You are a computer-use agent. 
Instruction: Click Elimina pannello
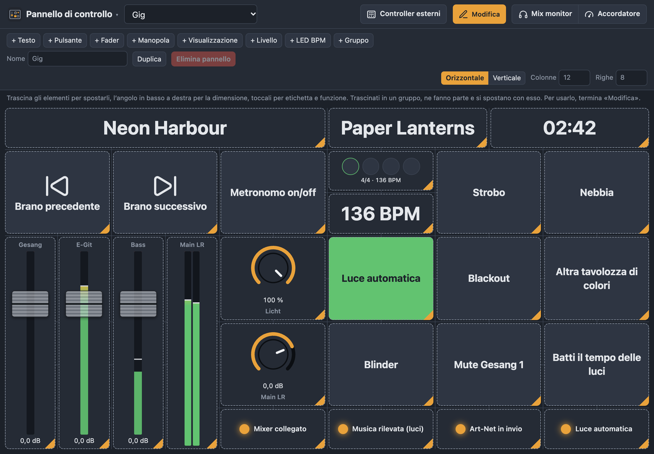tap(203, 59)
